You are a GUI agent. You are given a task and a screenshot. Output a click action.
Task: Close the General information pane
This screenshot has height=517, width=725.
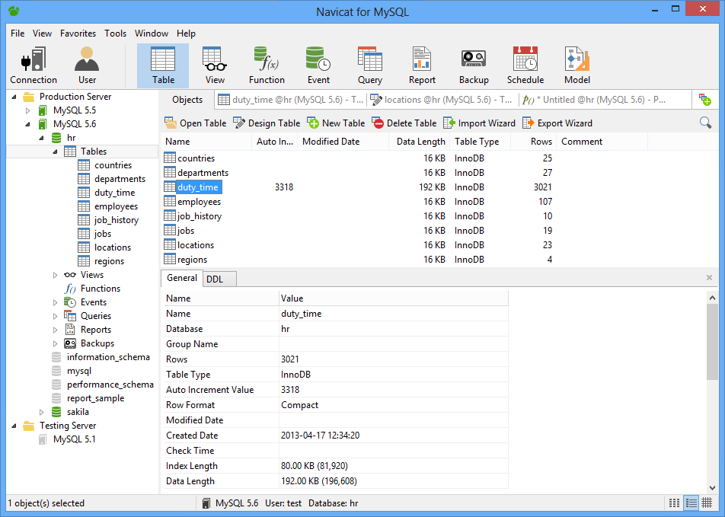(x=709, y=277)
